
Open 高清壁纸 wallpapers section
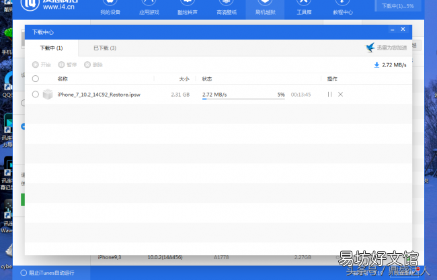(x=227, y=8)
